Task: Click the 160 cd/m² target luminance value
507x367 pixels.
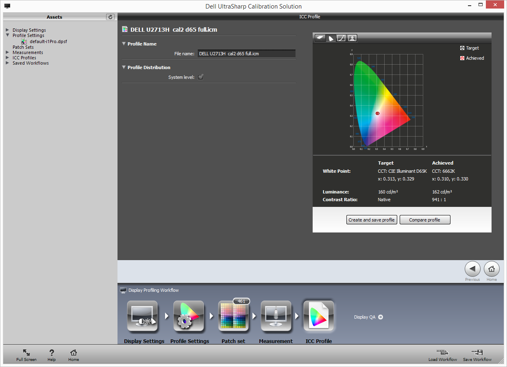Action: (388, 192)
